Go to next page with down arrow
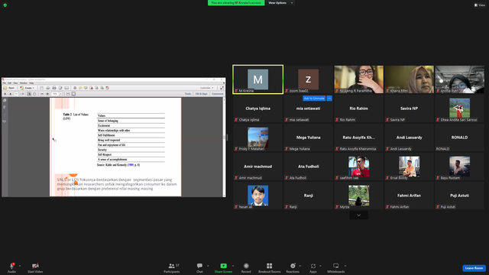This screenshot has width=489, height=275. pyautogui.click(x=10, y=94)
